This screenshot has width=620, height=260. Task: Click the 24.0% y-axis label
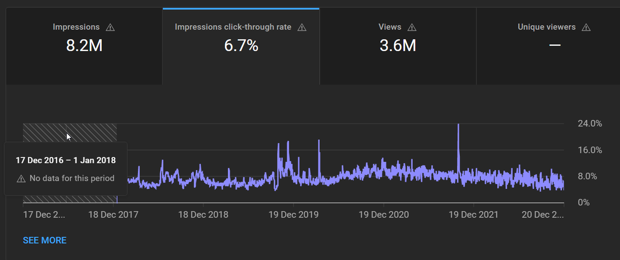click(589, 124)
